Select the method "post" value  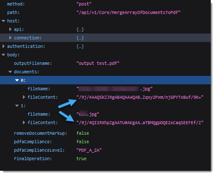click(x=84, y=4)
